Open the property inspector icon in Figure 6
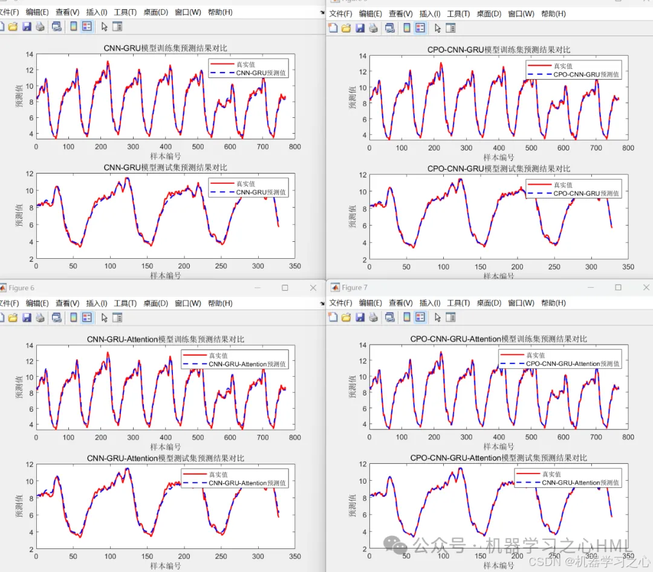The image size is (653, 572). click(117, 318)
